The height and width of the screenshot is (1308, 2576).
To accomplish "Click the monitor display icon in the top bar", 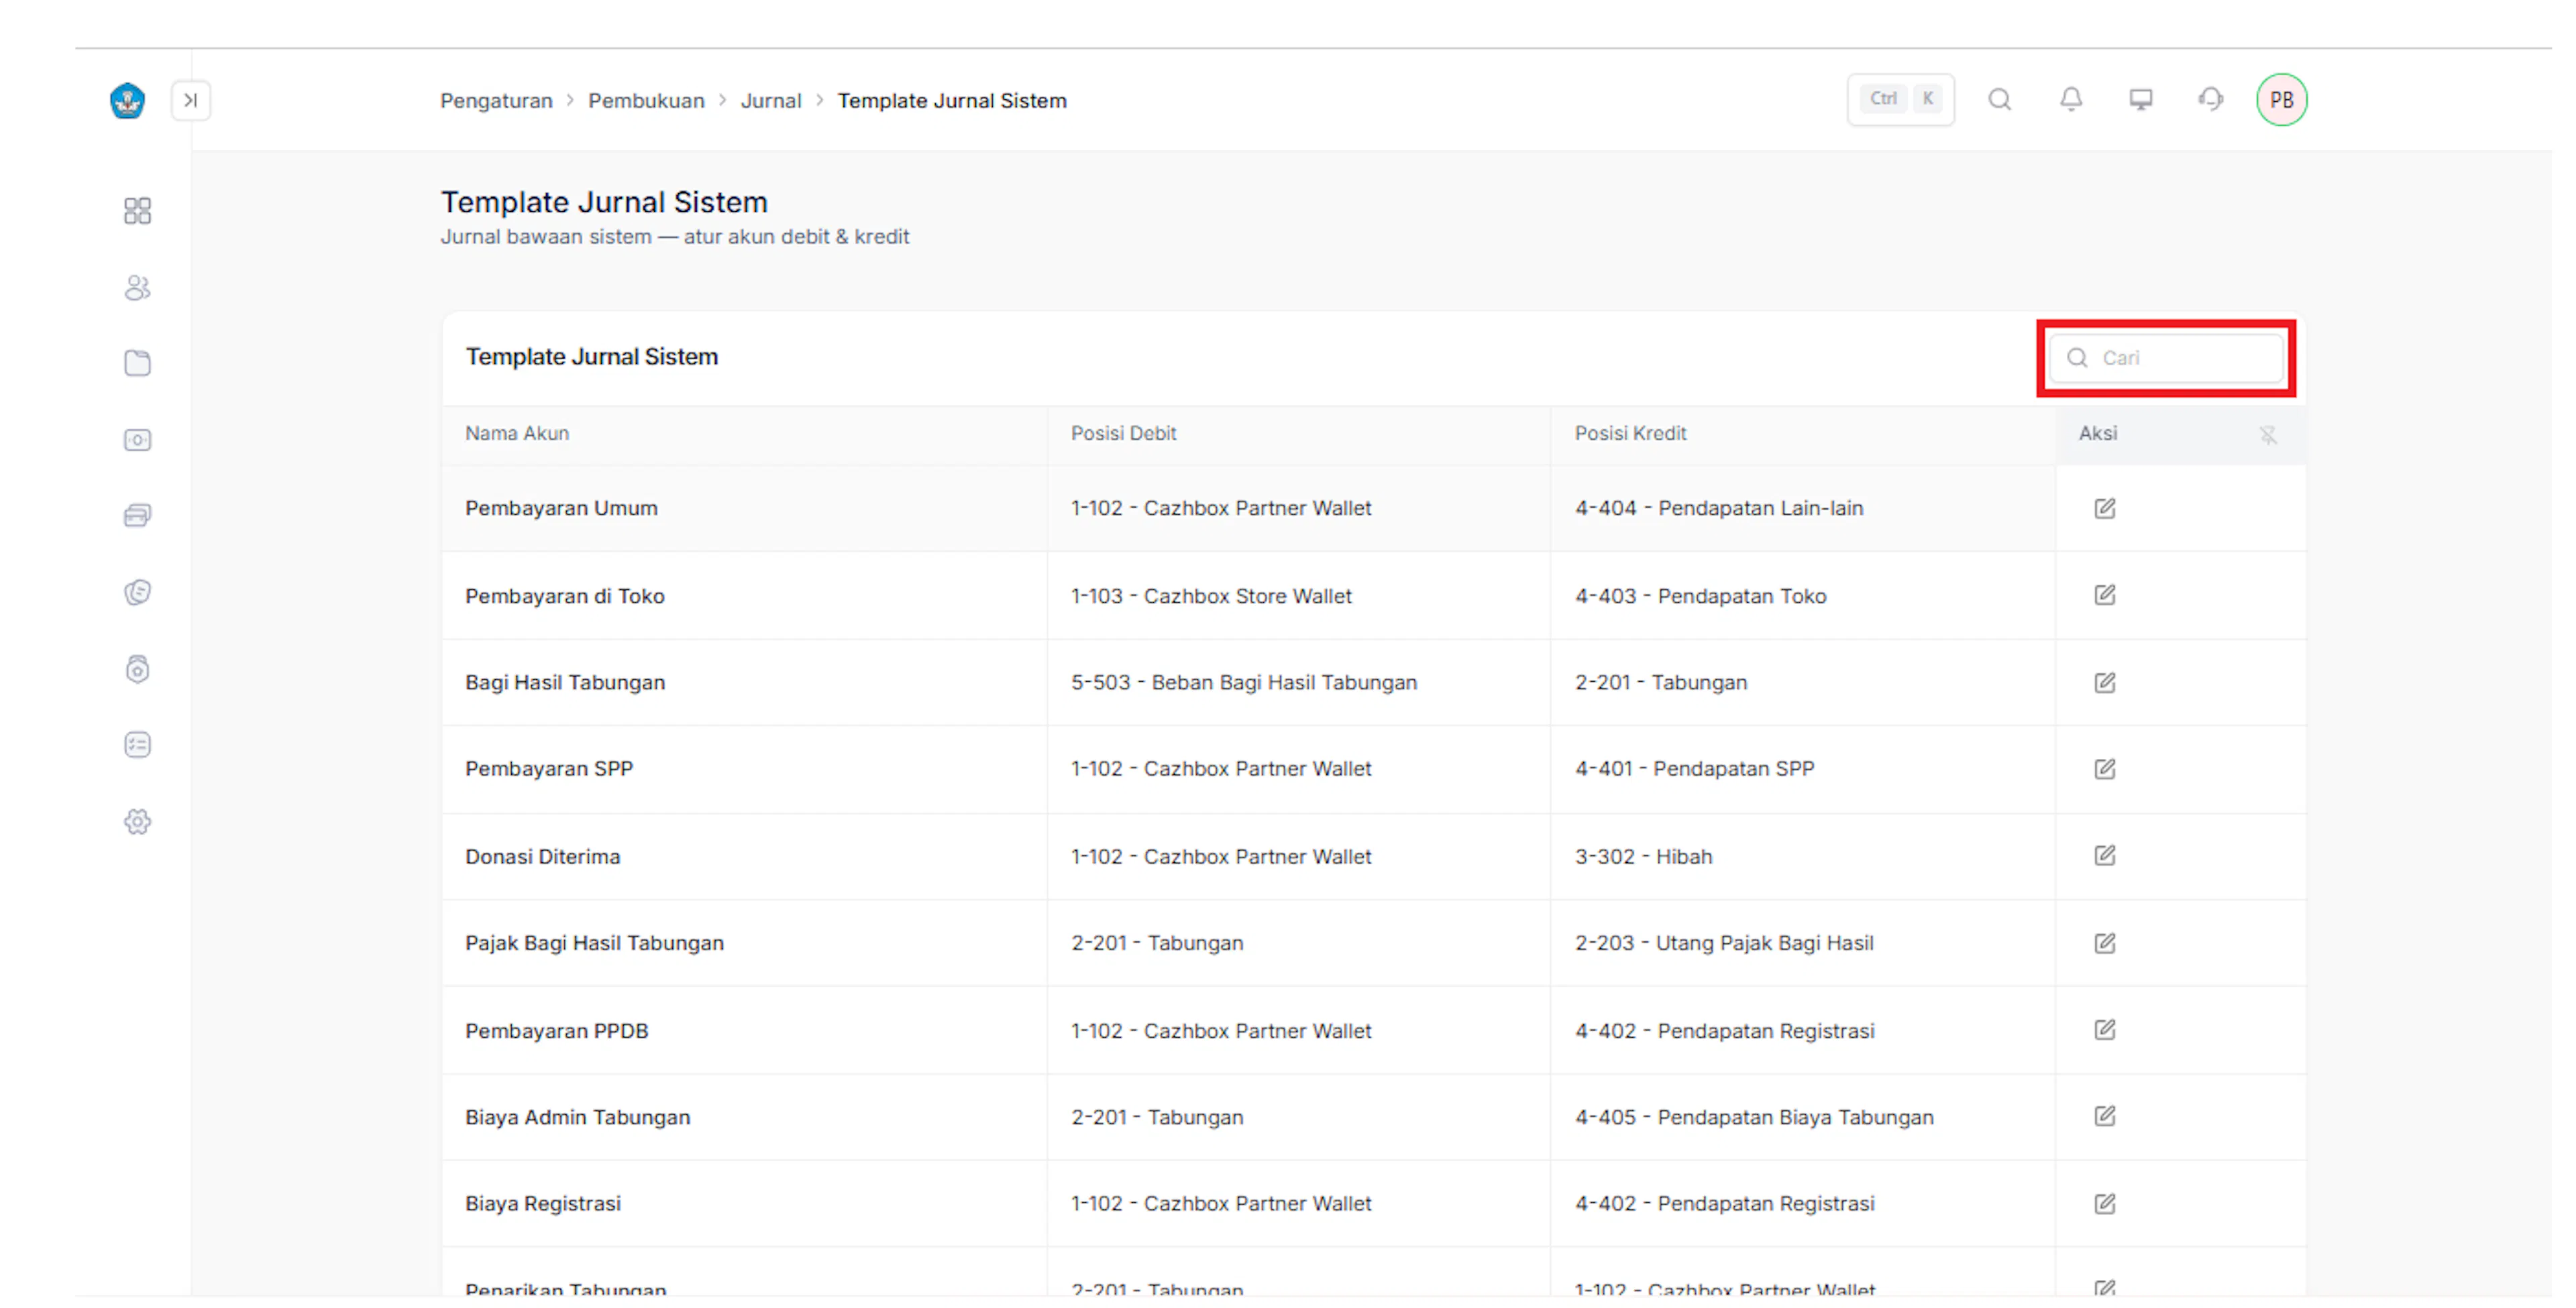I will click(2141, 99).
